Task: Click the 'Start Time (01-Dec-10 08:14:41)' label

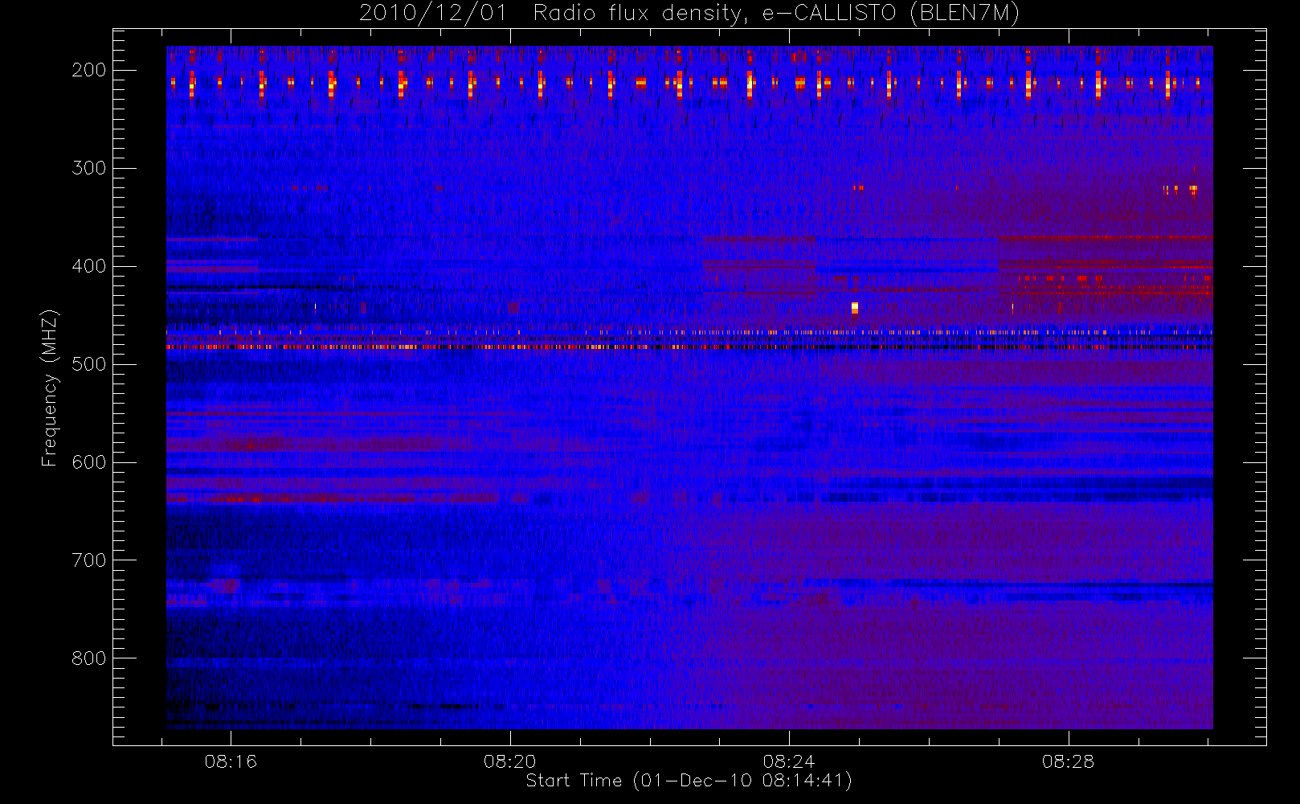Action: [x=689, y=781]
